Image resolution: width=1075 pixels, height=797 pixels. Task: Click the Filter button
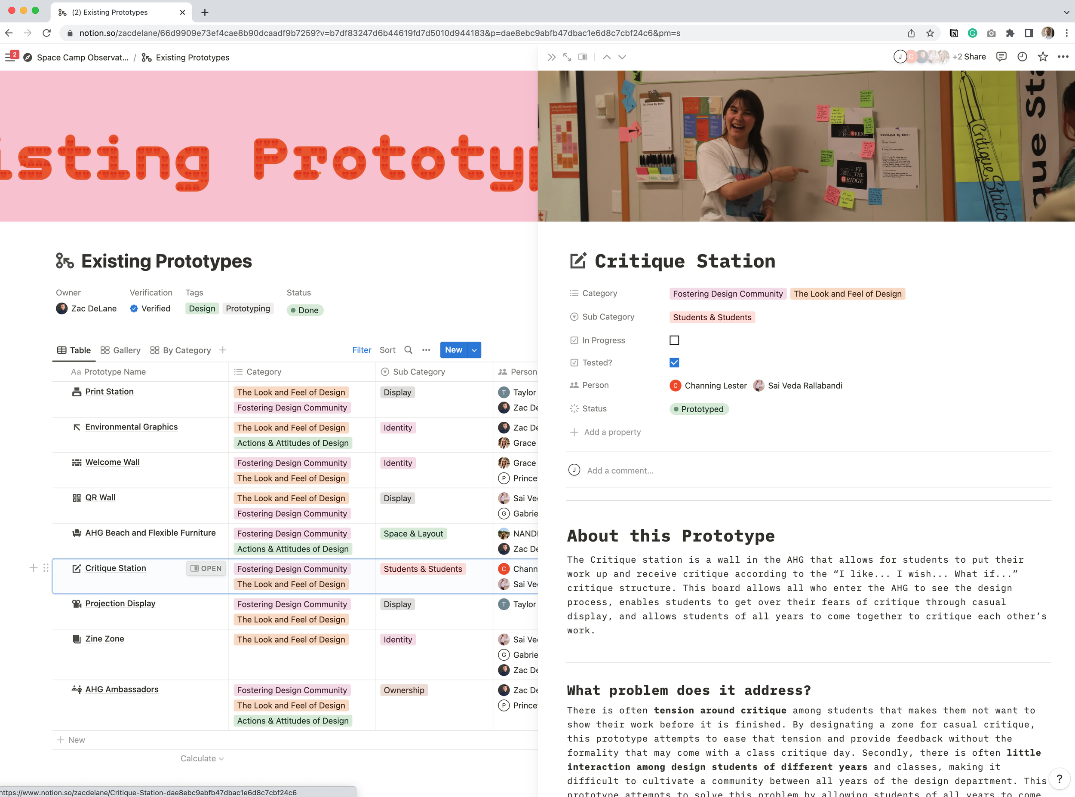361,350
